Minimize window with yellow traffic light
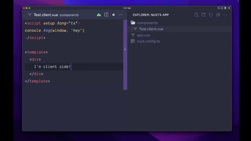The image size is (251, 141). tap(27, 8)
